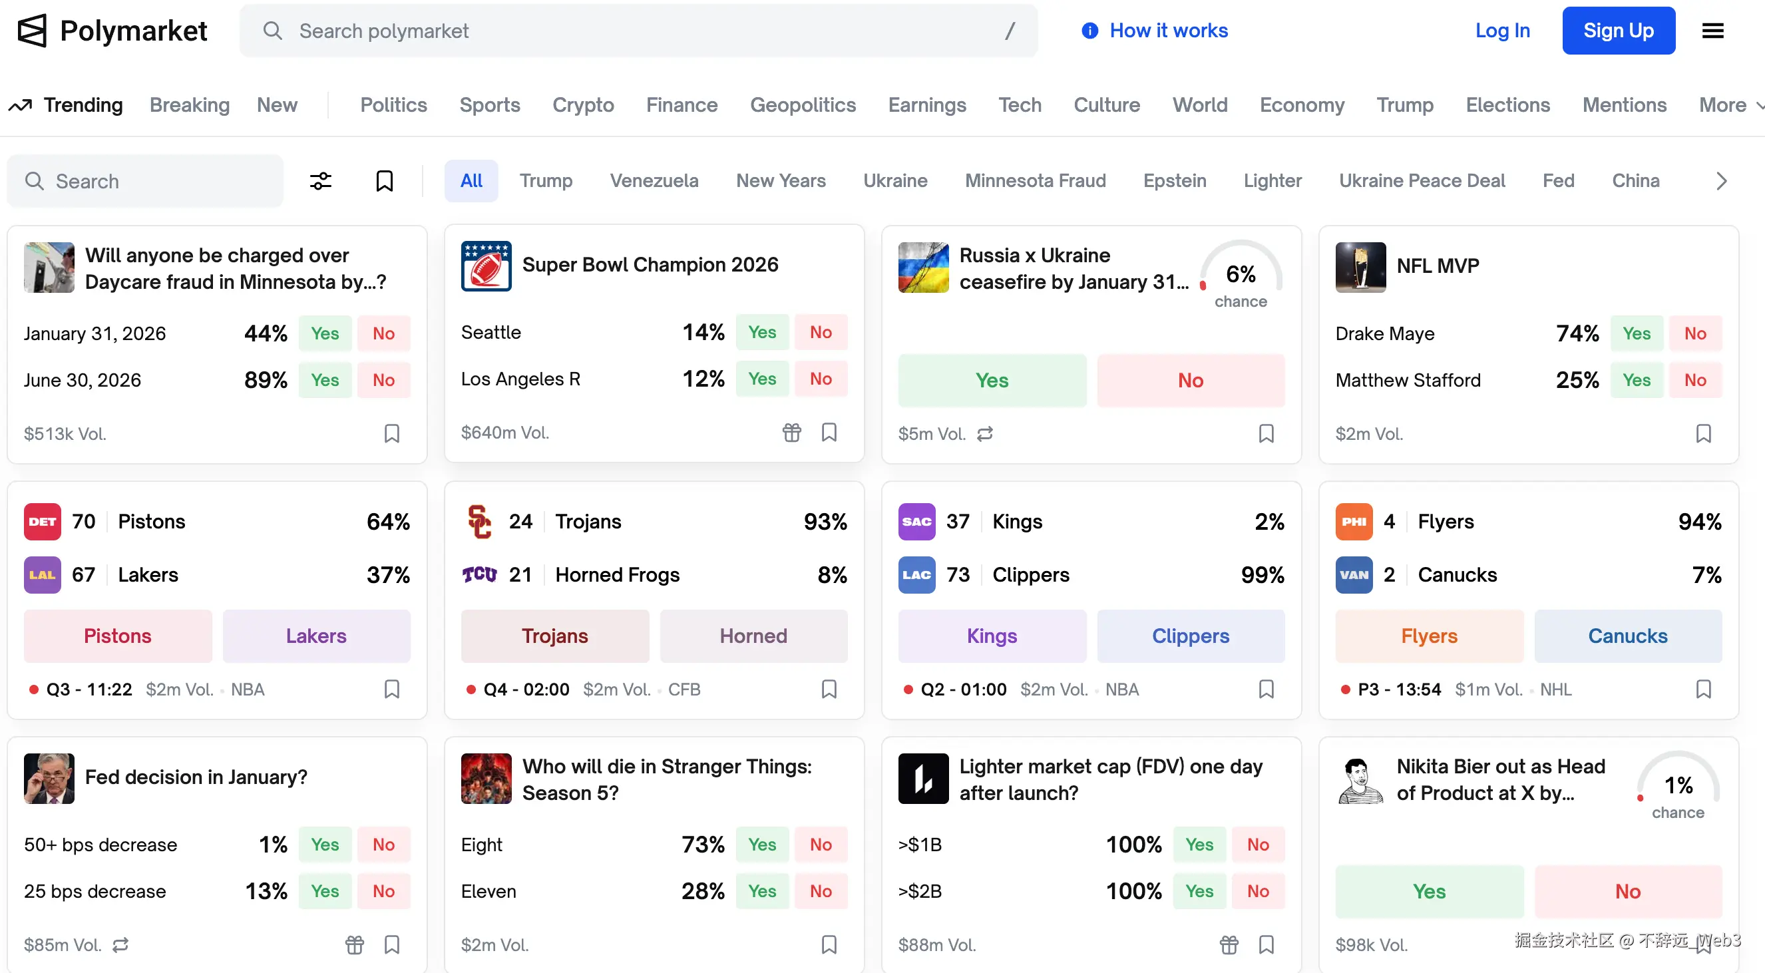Open the hamburger menu icon

point(1712,31)
